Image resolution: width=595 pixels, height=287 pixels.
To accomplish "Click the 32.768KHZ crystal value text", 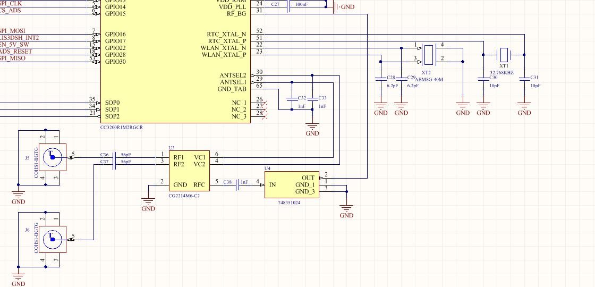I will coord(501,72).
